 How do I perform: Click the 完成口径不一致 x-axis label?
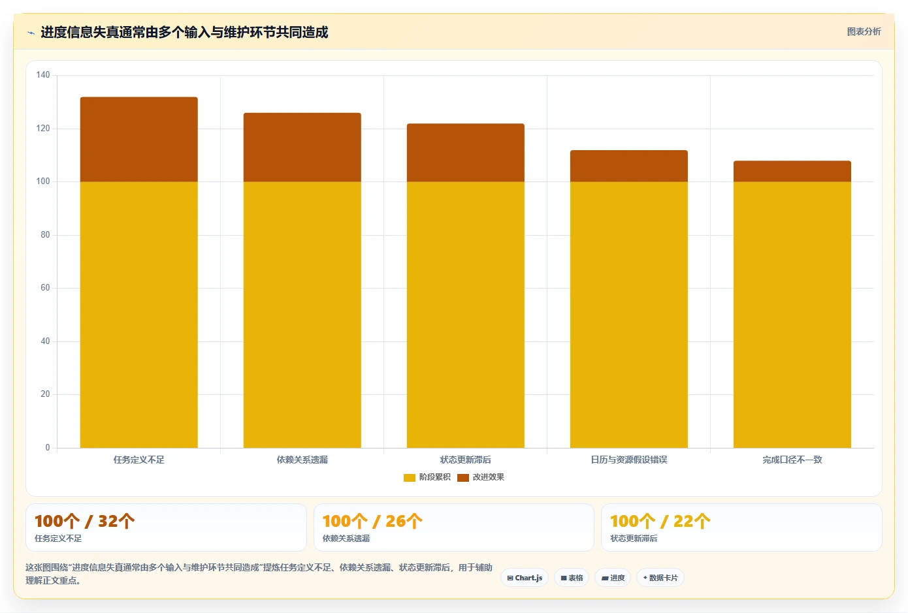792,460
